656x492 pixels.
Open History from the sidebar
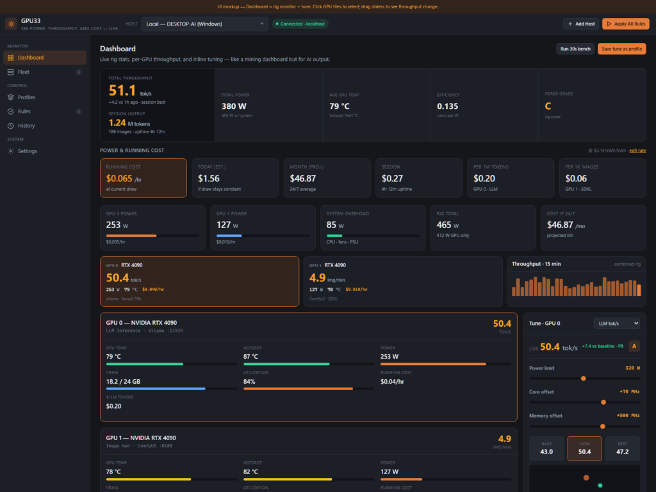pos(45,126)
